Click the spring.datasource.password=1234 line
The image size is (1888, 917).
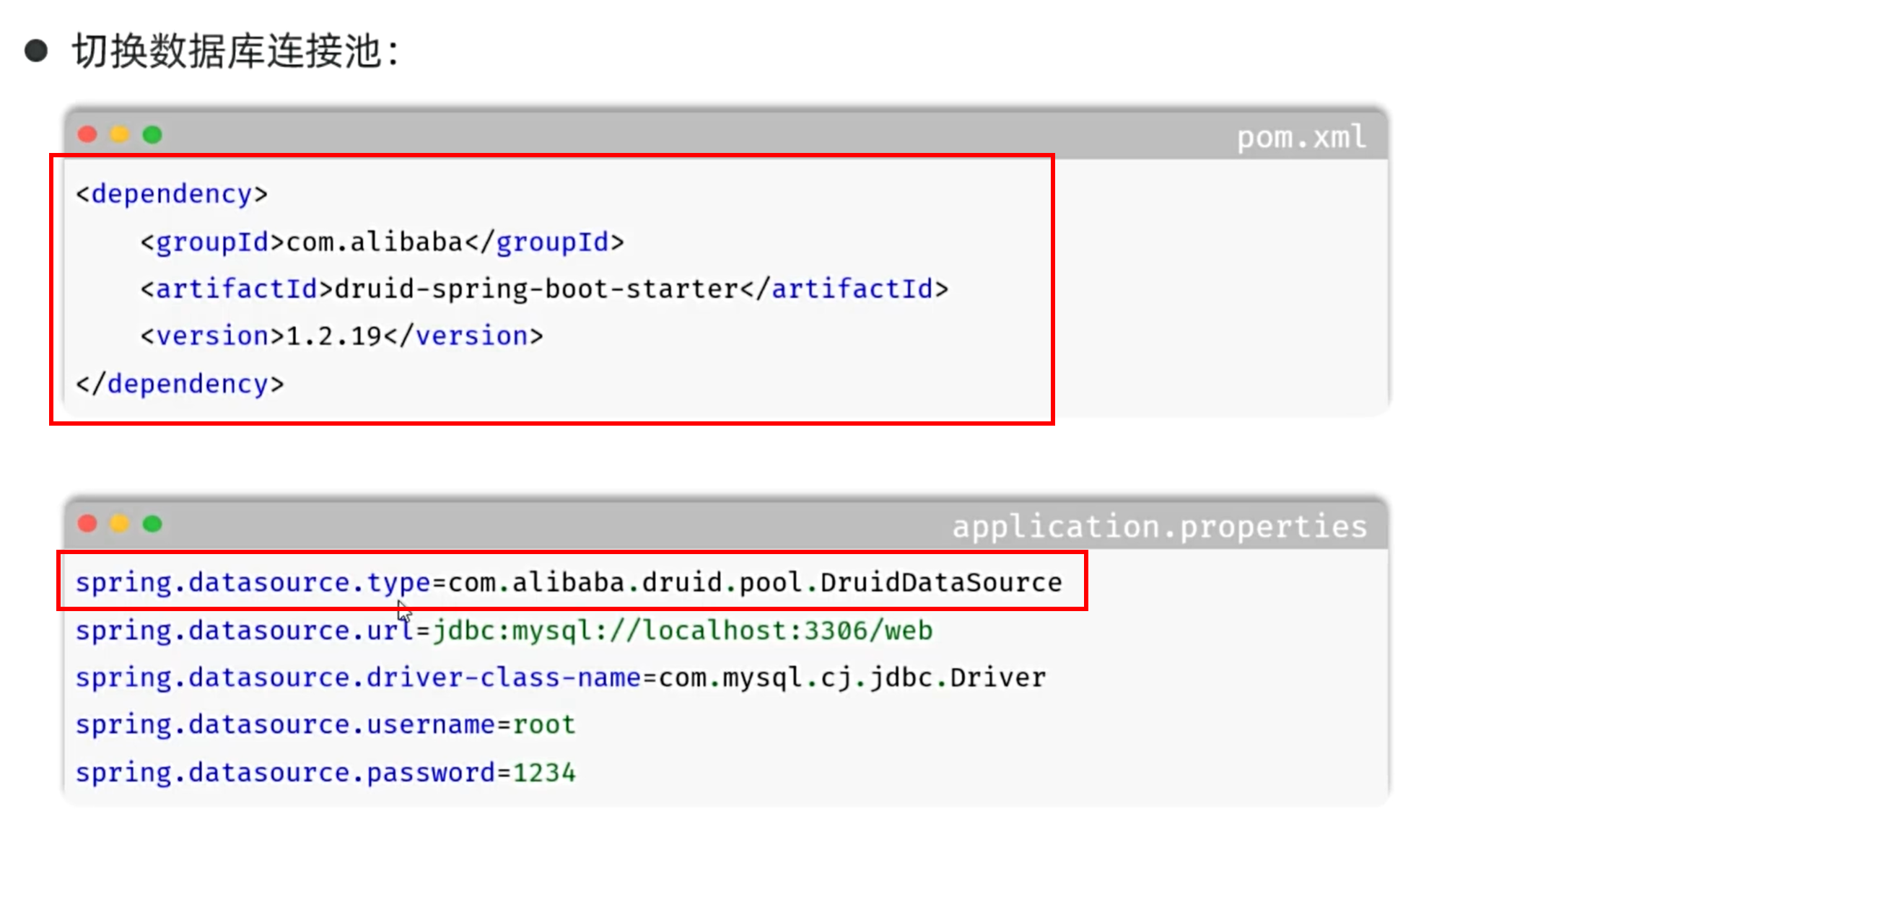coord(325,773)
